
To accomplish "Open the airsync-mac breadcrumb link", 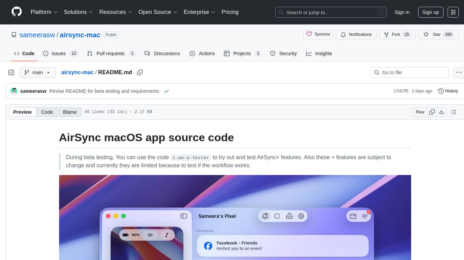I will 77,72.
